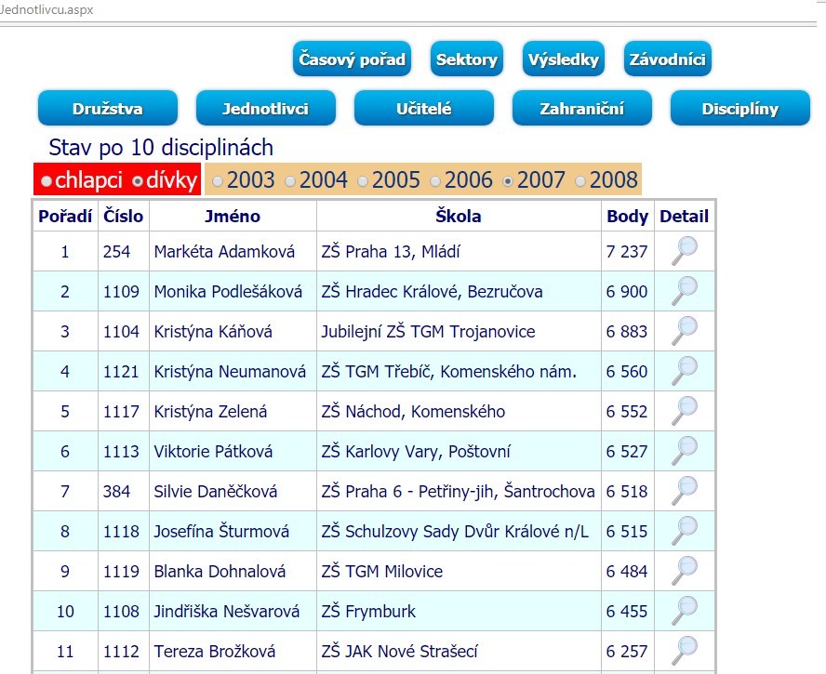View the Zahraniční section
Image resolution: width=826 pixels, height=674 pixels.
click(582, 108)
